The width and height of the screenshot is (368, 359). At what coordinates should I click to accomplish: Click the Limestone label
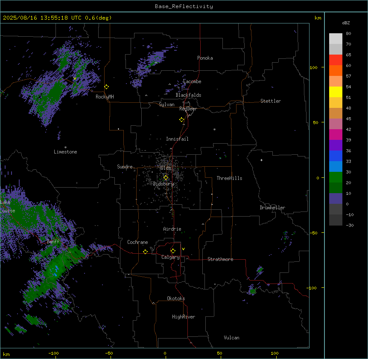(x=65, y=152)
